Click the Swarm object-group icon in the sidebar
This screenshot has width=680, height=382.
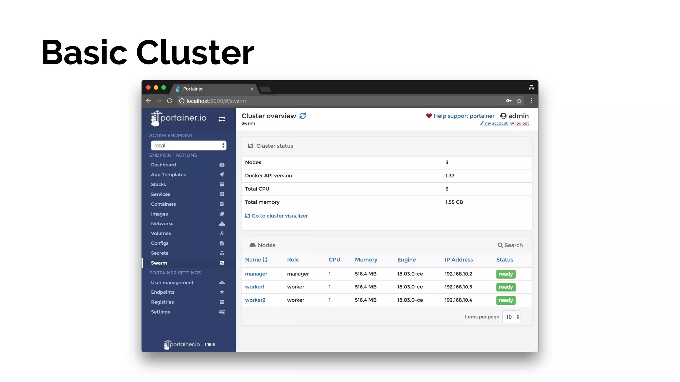pos(222,263)
